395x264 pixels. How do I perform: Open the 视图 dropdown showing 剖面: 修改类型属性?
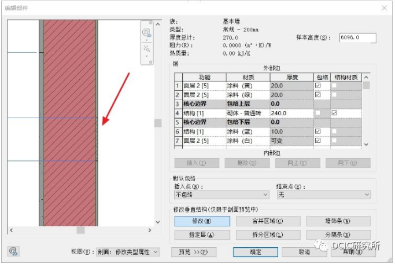128,252
